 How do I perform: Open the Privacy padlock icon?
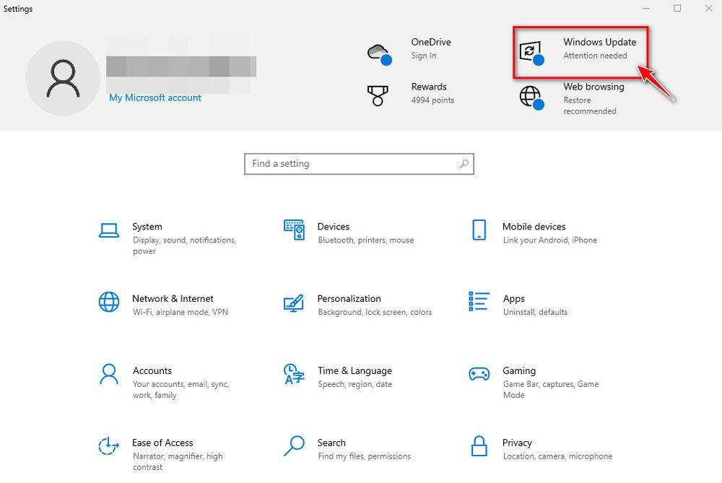click(x=479, y=445)
